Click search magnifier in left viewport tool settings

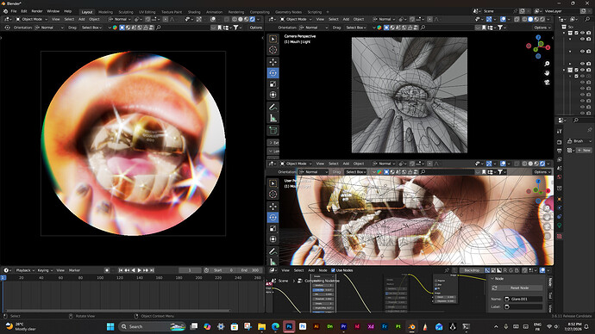(x=159, y=28)
